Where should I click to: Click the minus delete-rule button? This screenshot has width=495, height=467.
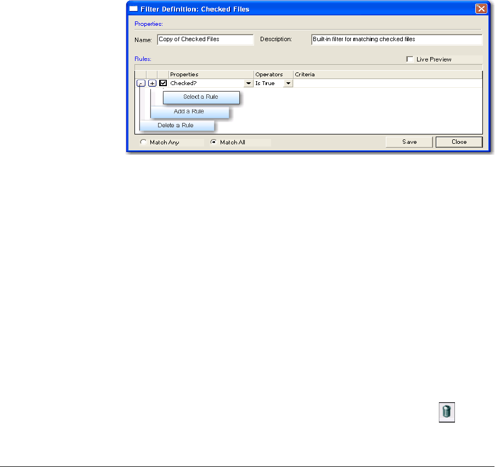(x=141, y=83)
